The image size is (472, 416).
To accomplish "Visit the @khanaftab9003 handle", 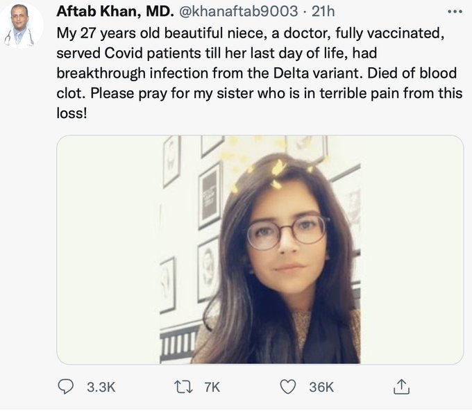I will point(241,12).
